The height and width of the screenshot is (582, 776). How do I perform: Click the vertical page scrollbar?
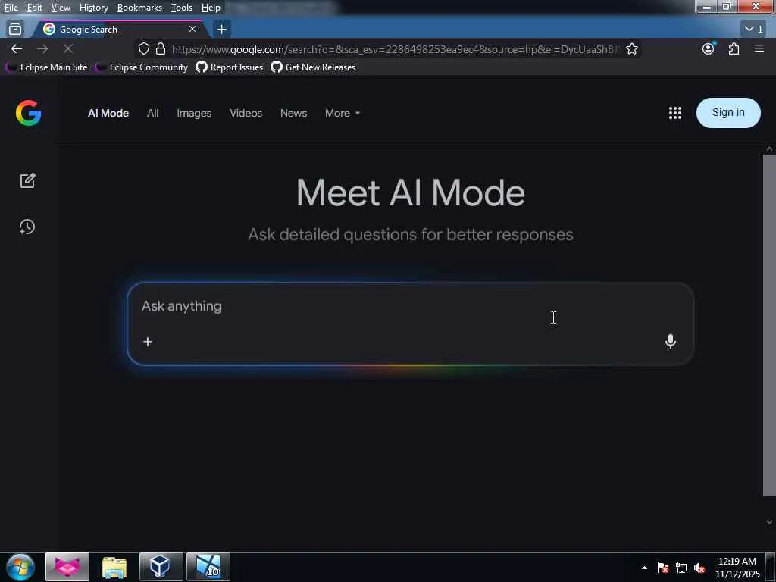[769, 325]
